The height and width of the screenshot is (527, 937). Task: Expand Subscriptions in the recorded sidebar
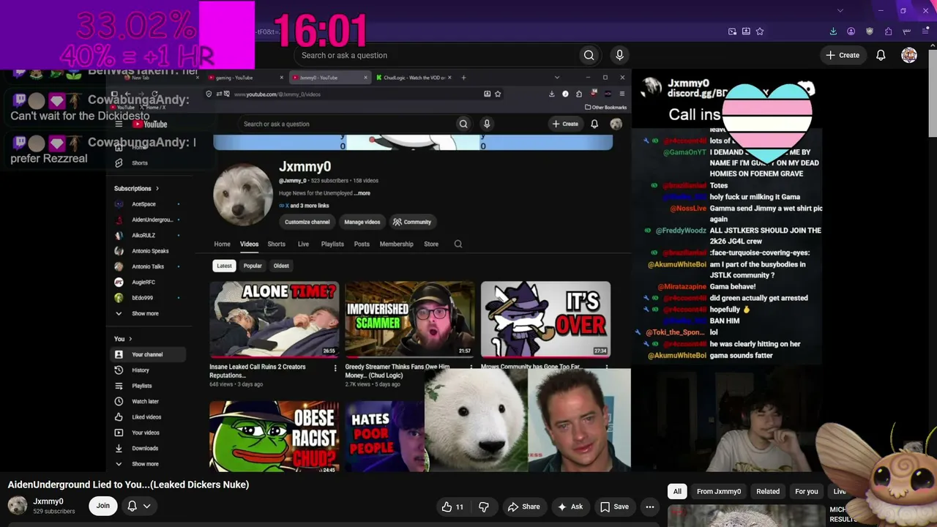click(x=136, y=189)
